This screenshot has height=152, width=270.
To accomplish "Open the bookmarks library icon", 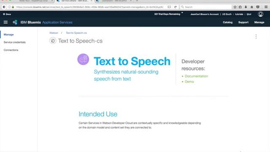I will coord(240,7).
